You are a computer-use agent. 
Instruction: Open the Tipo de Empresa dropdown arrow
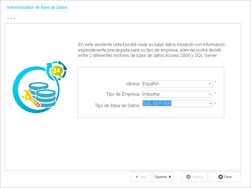210,94
